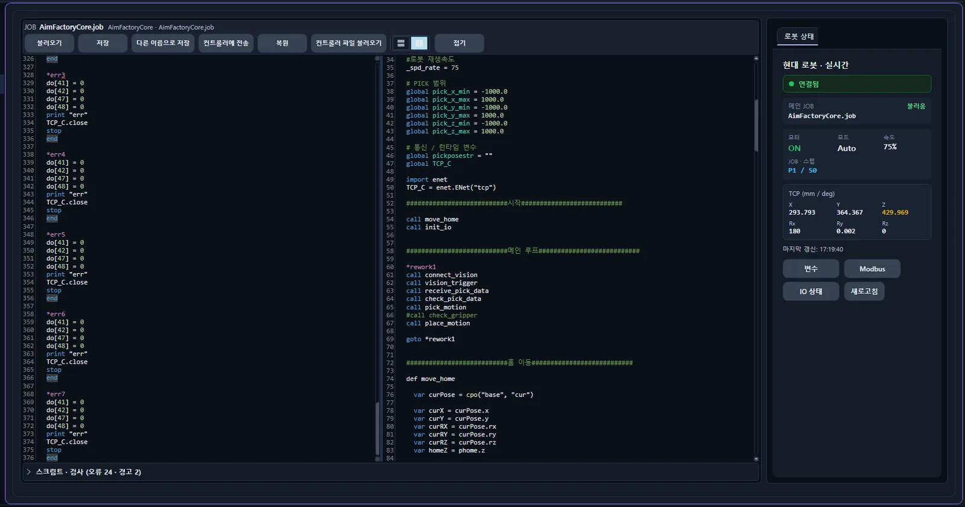
Task: Click the 불러옴 link beside 메인 JOB
Action: coord(916,106)
